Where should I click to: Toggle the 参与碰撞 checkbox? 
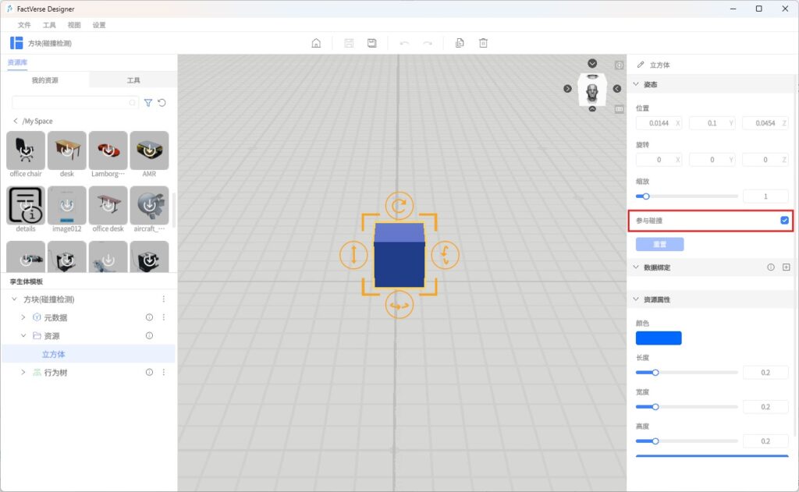click(784, 221)
